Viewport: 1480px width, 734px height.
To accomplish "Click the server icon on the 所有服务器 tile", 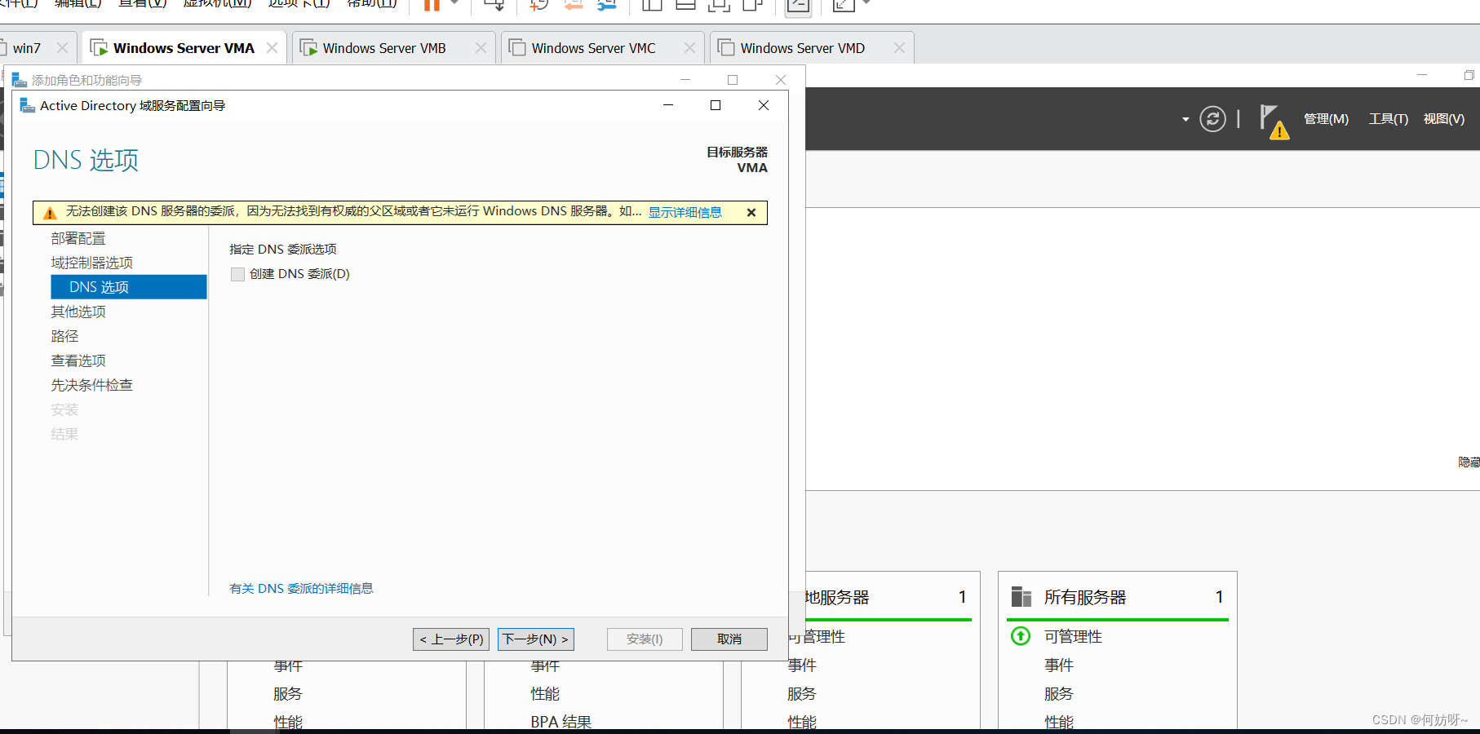I will pos(1021,597).
